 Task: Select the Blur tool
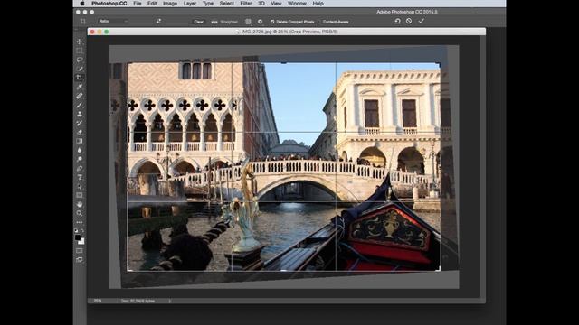pos(80,150)
